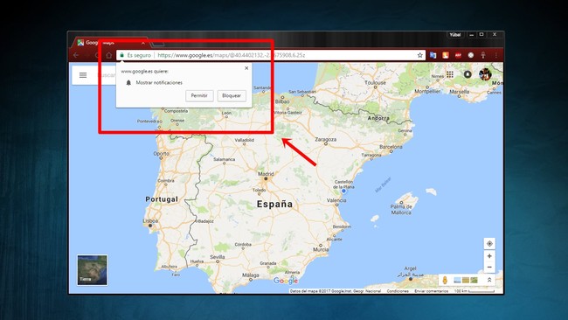This screenshot has height=320, width=568.
Task: Open the Google Translate extension
Action: tap(433, 55)
